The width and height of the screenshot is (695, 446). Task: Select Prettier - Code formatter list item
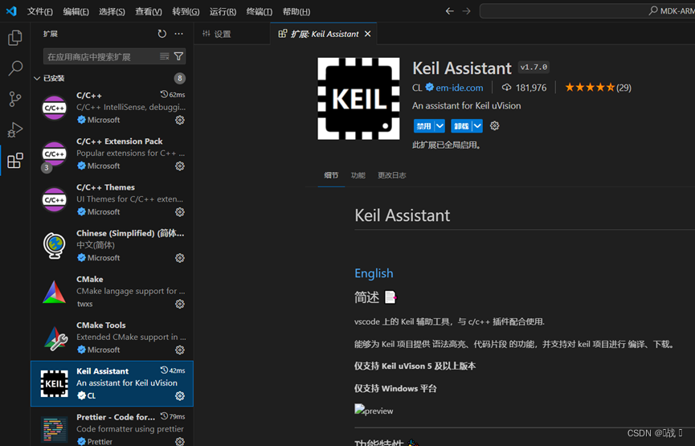(112, 427)
